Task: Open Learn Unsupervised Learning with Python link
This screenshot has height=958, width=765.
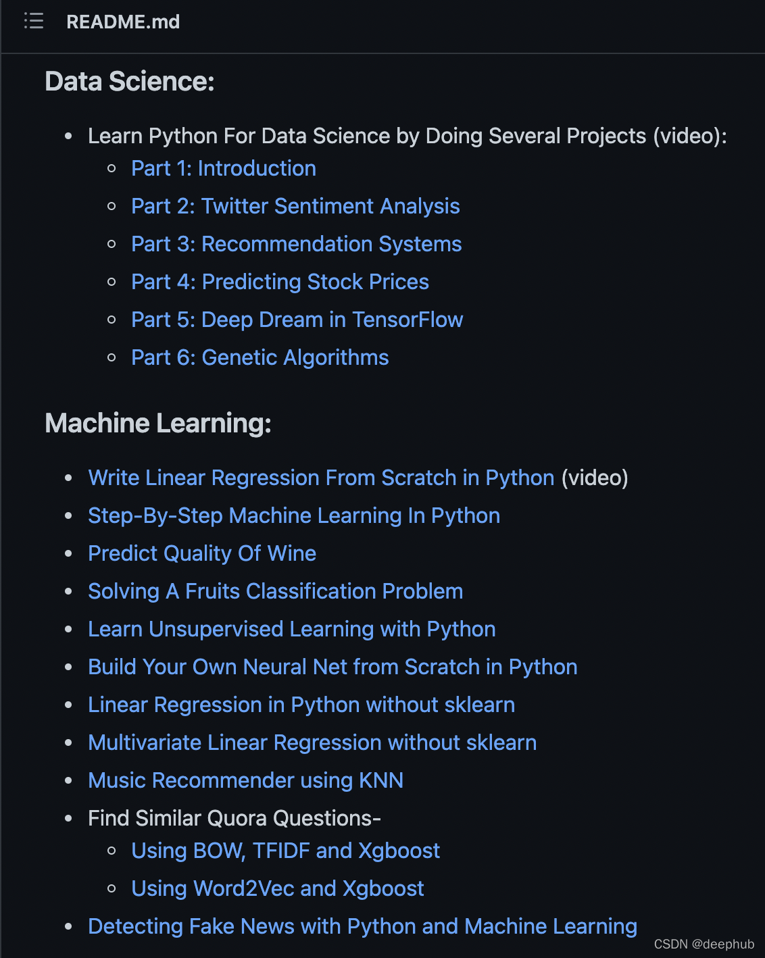Action: 292,629
